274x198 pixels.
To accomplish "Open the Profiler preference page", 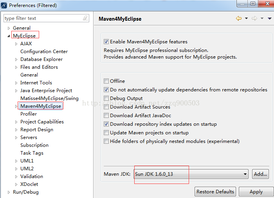I will [29, 114].
